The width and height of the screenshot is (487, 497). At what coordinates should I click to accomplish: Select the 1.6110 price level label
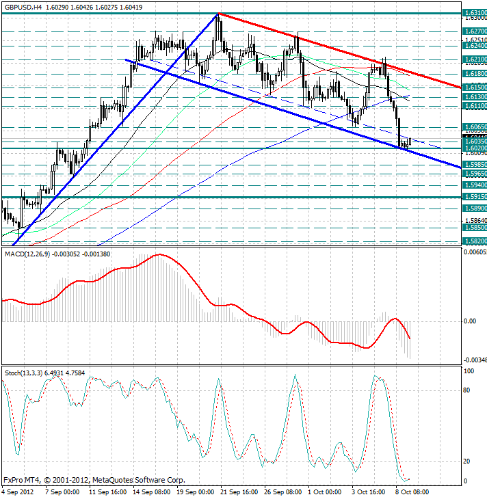click(x=474, y=106)
